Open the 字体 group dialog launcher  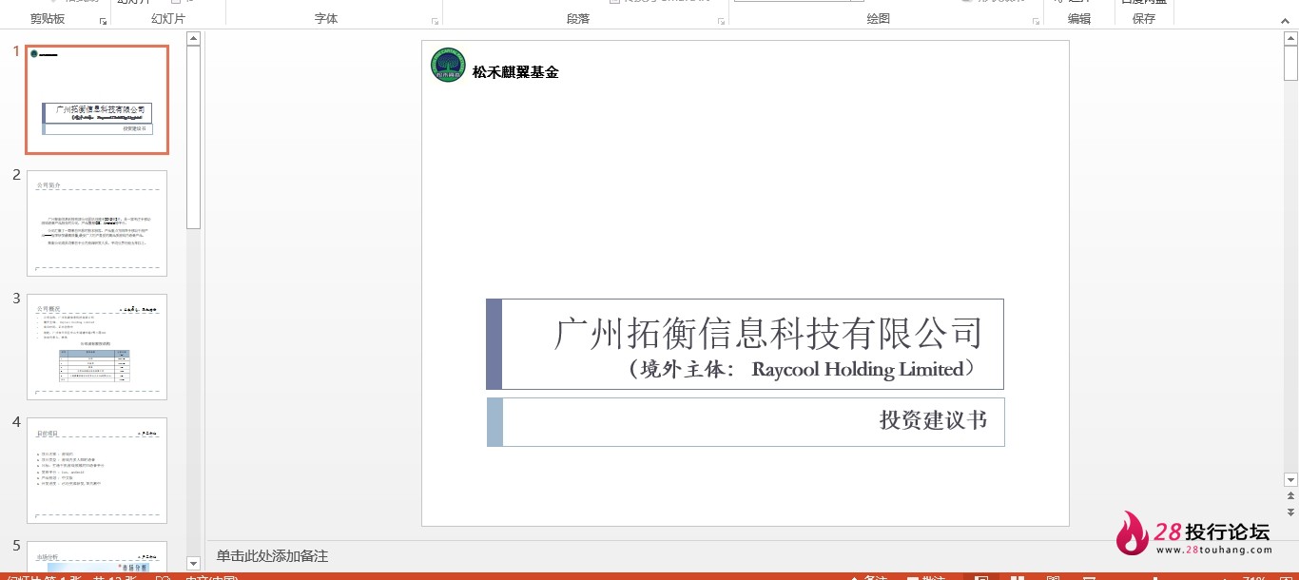436,21
